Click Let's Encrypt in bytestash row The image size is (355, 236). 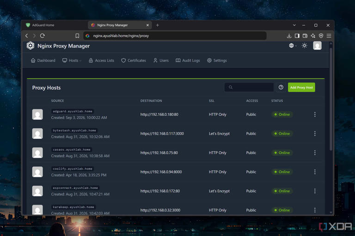pyautogui.click(x=219, y=134)
